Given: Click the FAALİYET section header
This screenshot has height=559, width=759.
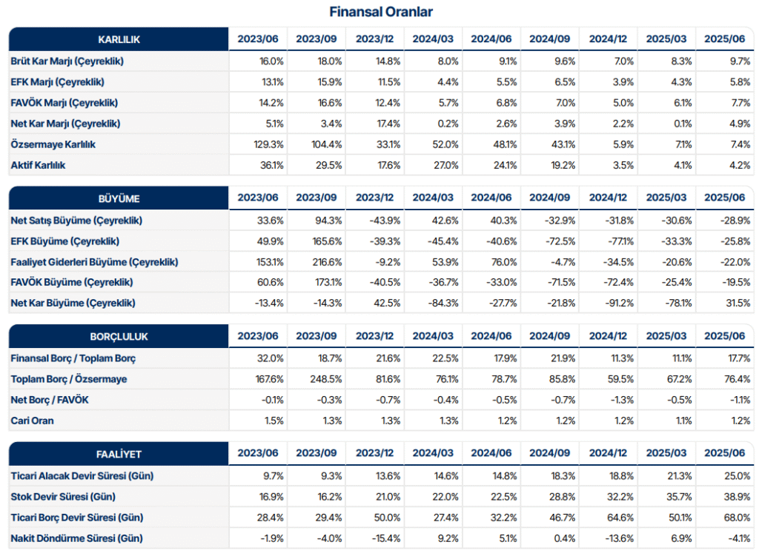Looking at the screenshot, I should (x=119, y=454).
